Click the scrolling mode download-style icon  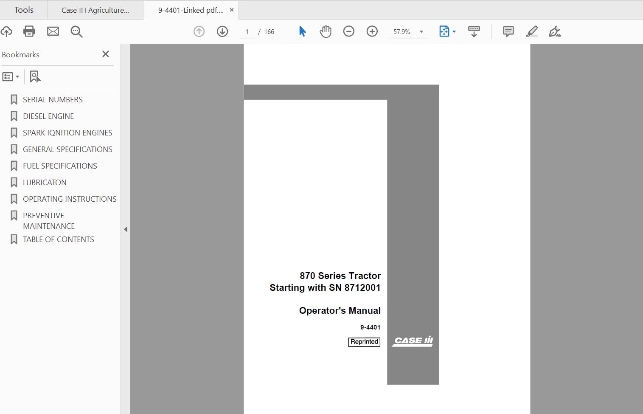pos(474,31)
